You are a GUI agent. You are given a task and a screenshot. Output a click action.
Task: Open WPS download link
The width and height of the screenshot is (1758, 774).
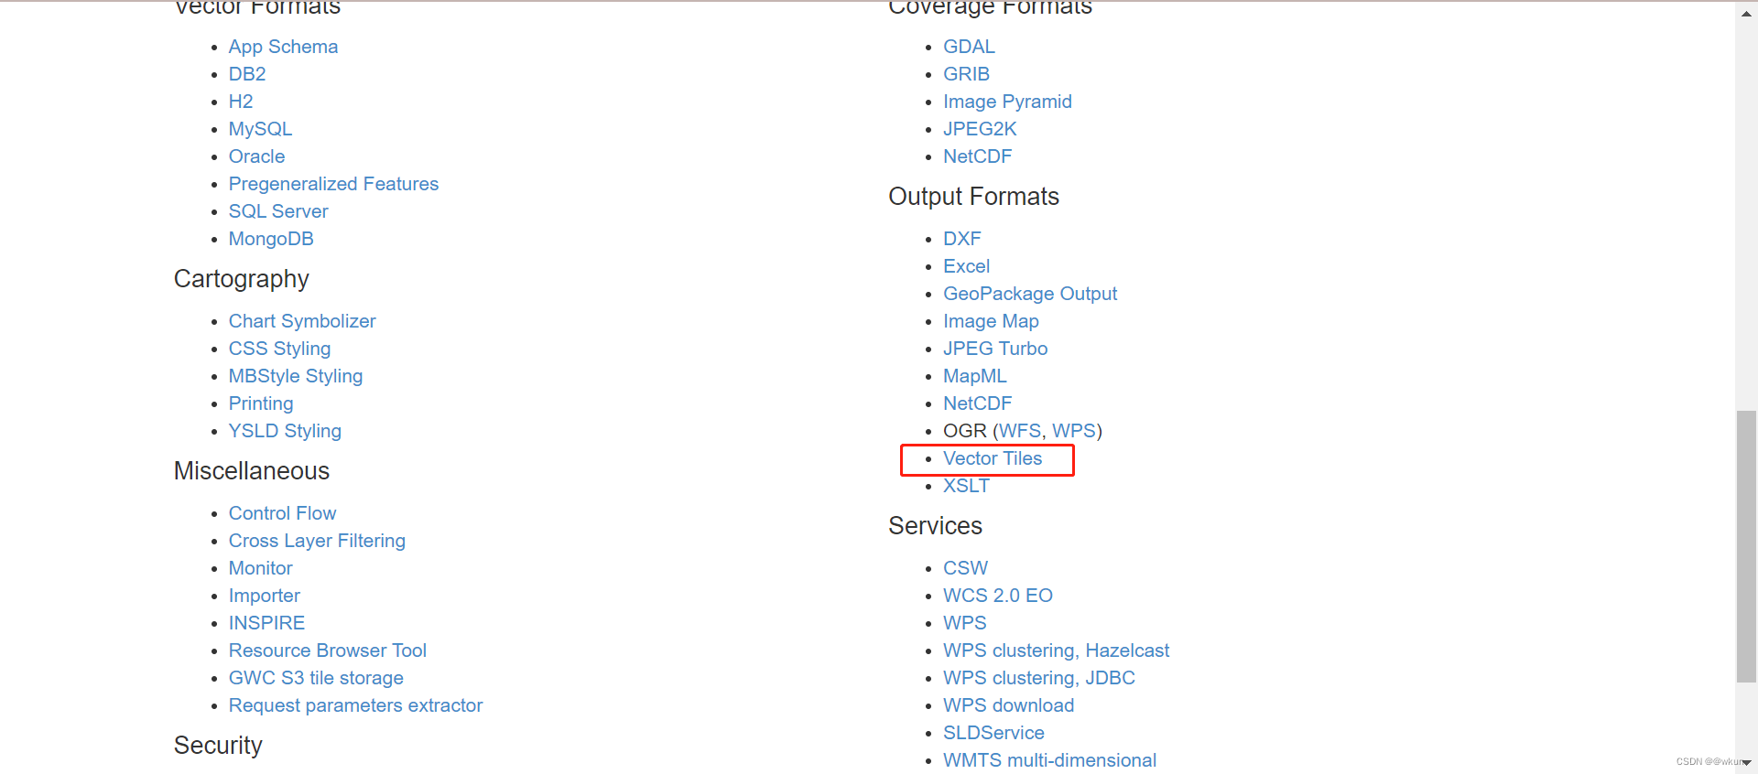[x=1008, y=705]
